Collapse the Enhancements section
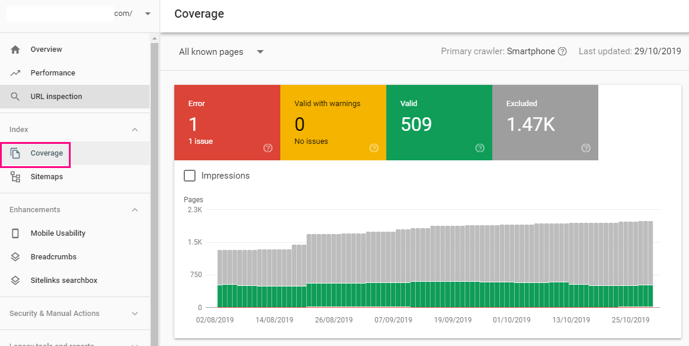 135,210
